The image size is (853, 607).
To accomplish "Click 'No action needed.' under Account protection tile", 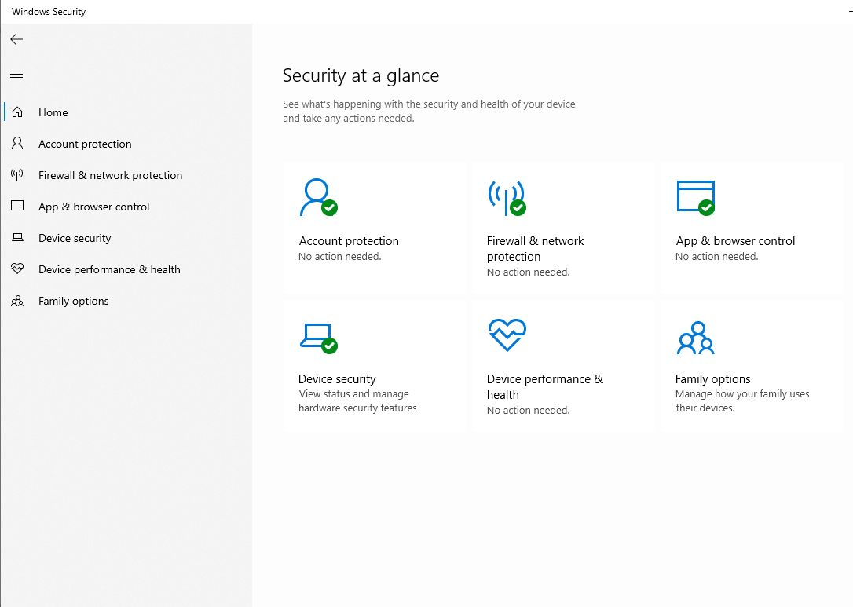I will [x=340, y=256].
